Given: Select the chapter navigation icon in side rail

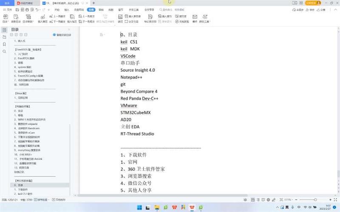Looking at the screenshot, I should (4, 37).
